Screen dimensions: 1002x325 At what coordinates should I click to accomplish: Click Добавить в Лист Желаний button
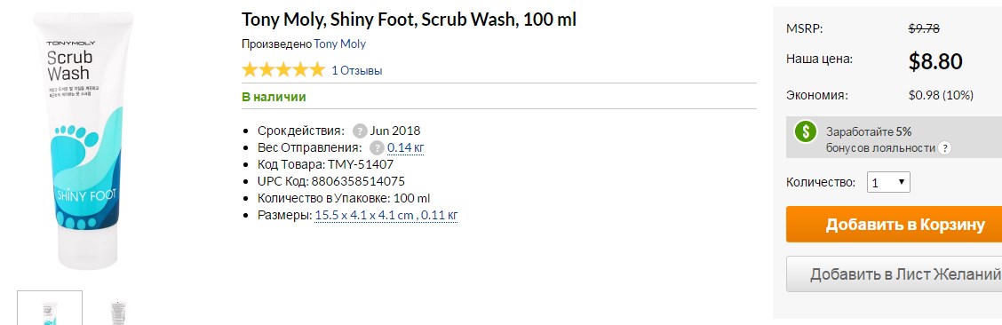click(894, 273)
